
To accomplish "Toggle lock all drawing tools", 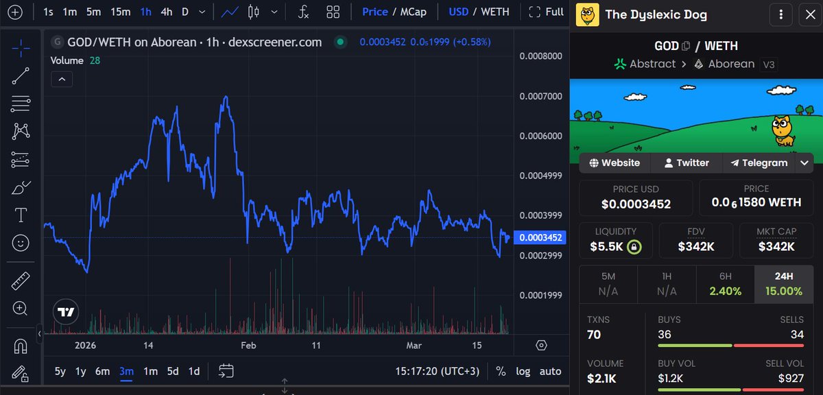I will tap(21, 373).
